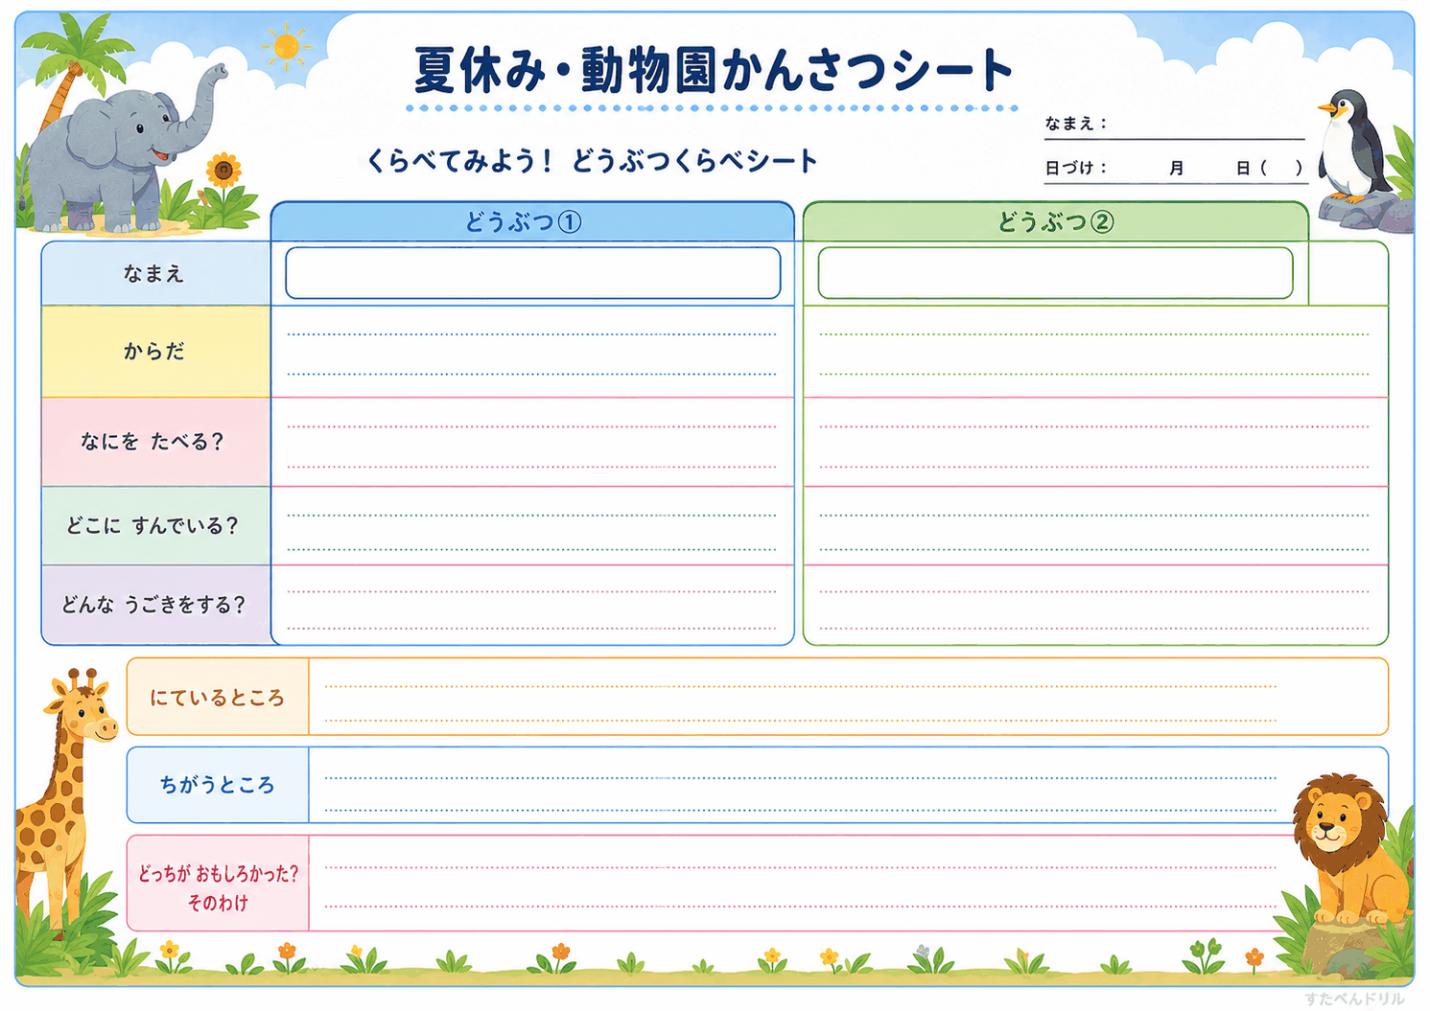
Task: Click the penguin illustration
Action: 1350,146
